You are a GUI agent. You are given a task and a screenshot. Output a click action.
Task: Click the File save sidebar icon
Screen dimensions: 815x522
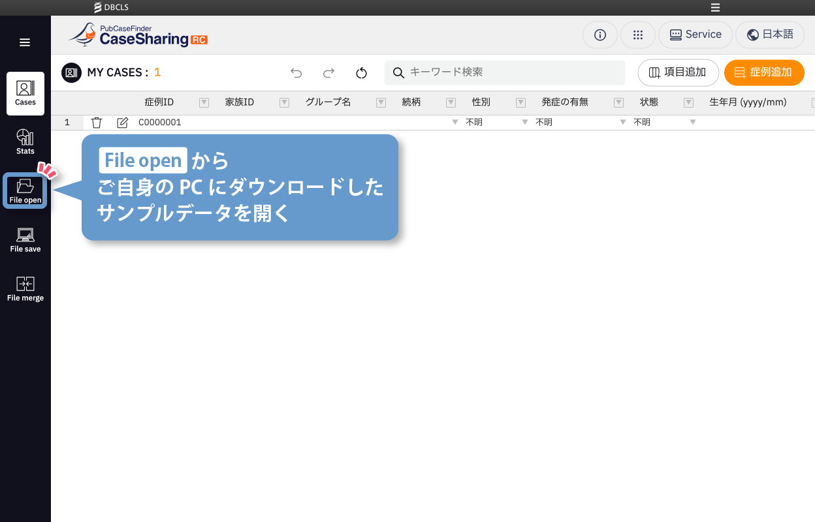pyautogui.click(x=25, y=239)
